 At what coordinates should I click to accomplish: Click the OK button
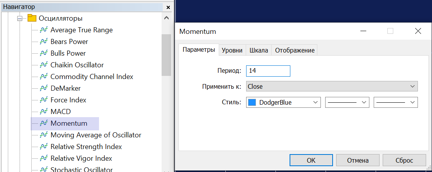pyautogui.click(x=311, y=160)
